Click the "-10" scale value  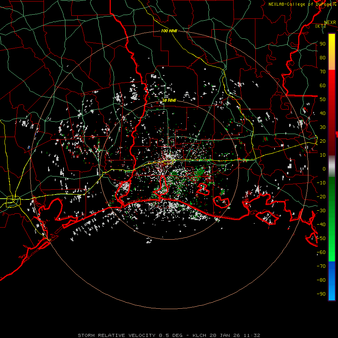coord(321,183)
